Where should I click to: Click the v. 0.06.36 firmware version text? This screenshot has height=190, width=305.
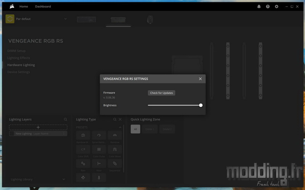[x=109, y=98]
